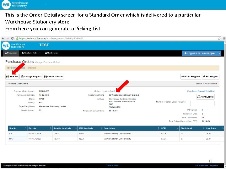Mark PO Shipped
The width and height of the screenshot is (226, 169).
[211, 77]
